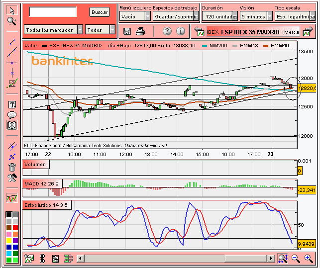
Task: Click the Volumen panel label
Action: point(35,165)
